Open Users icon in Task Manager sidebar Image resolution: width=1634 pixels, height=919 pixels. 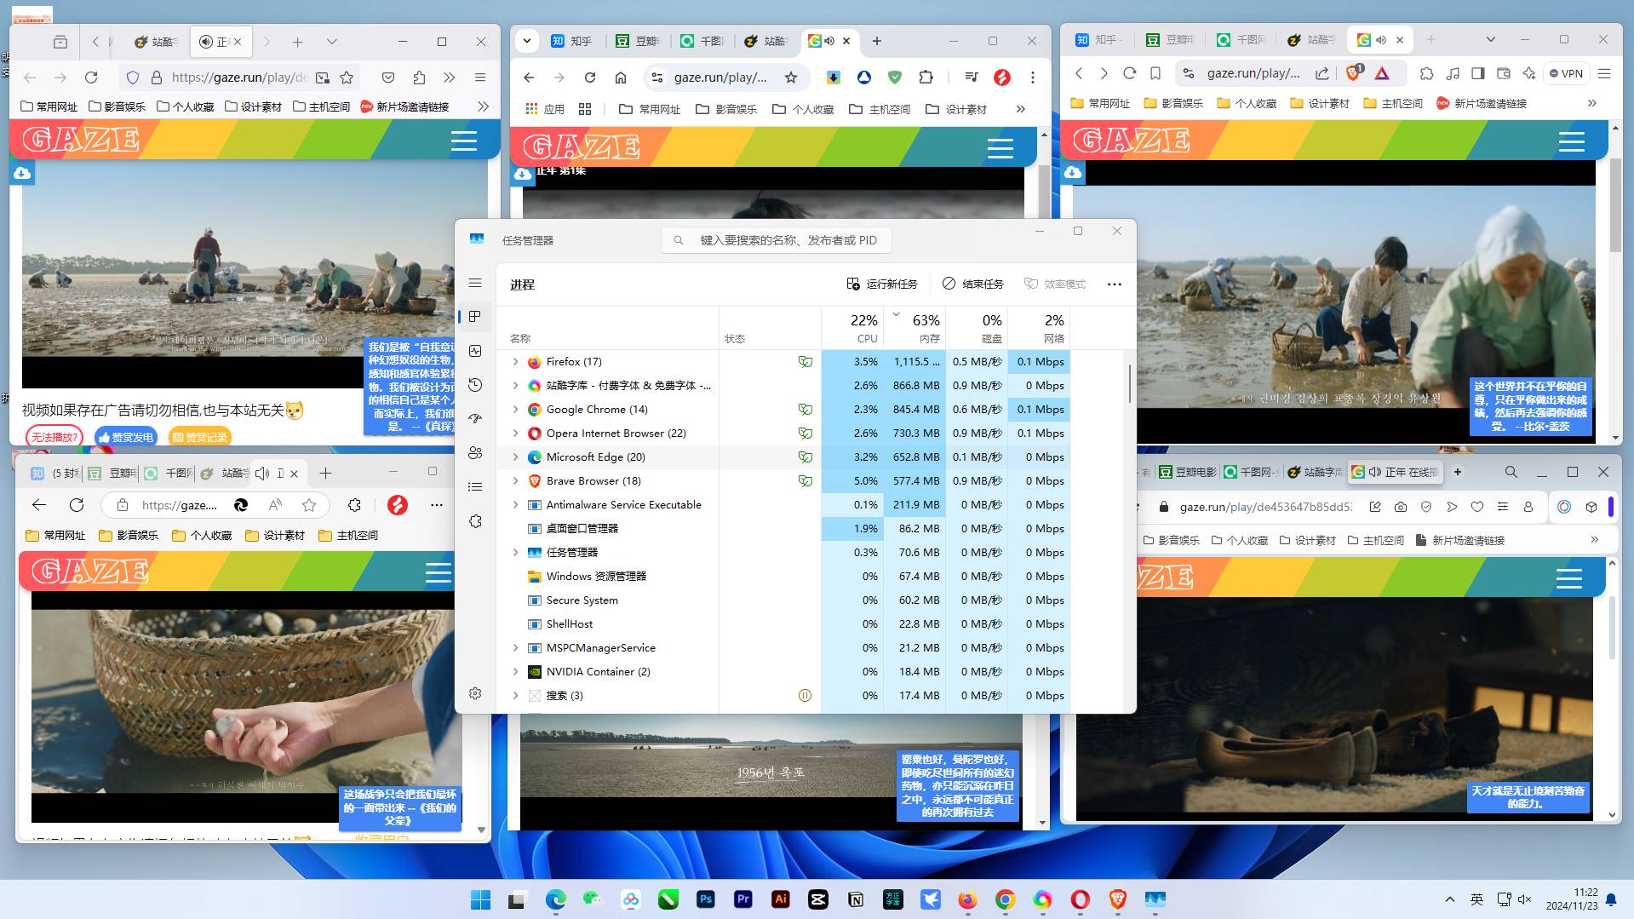[475, 453]
